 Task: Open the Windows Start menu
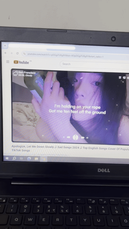7,158
